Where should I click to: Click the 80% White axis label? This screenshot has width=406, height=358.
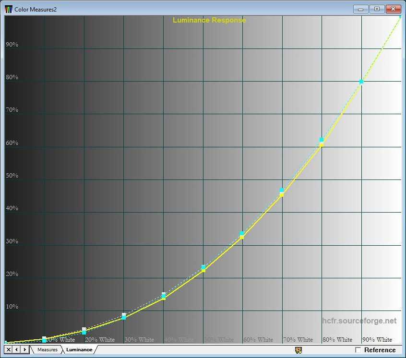pyautogui.click(x=337, y=339)
